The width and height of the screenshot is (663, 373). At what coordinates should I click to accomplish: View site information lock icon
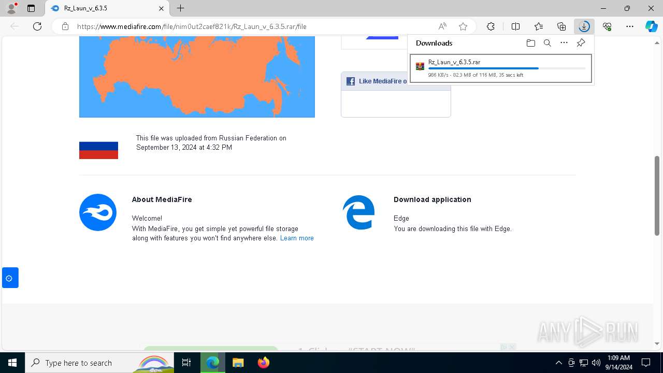pyautogui.click(x=65, y=26)
